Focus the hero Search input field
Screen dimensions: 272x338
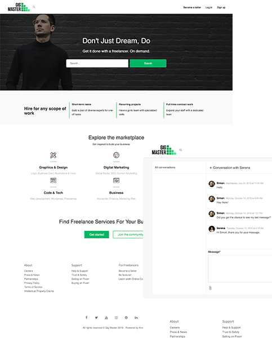point(97,63)
